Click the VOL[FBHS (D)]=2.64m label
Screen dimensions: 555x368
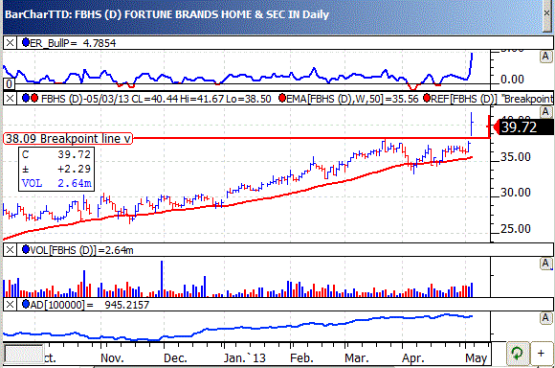pyautogui.click(x=81, y=250)
